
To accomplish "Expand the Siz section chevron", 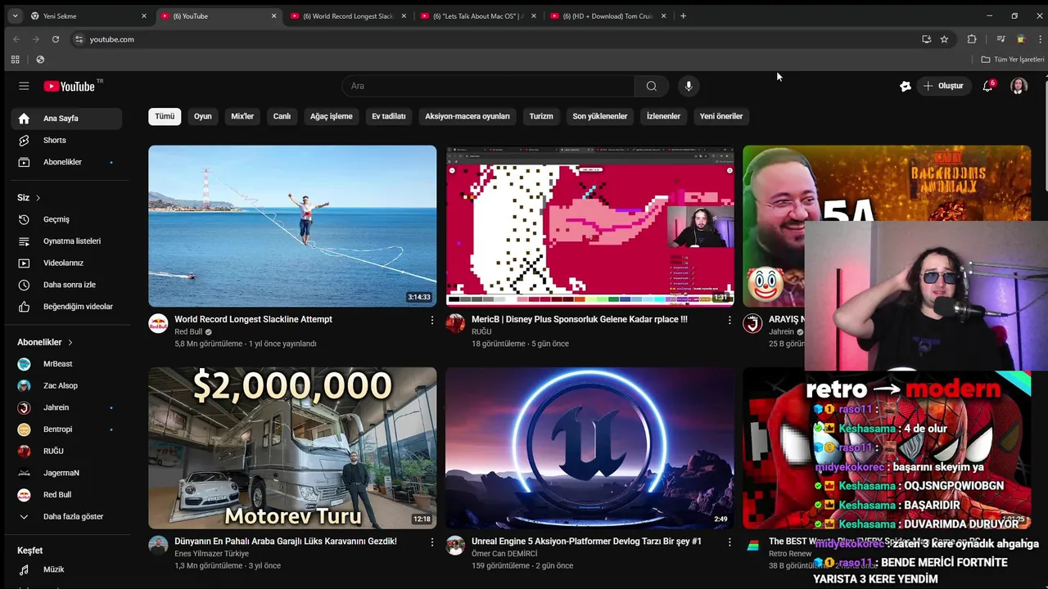I will [x=38, y=198].
